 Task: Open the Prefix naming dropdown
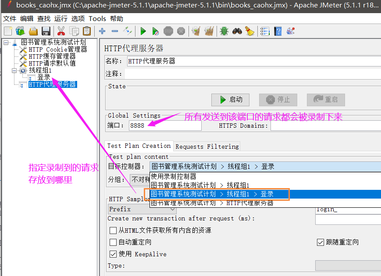click(x=142, y=209)
